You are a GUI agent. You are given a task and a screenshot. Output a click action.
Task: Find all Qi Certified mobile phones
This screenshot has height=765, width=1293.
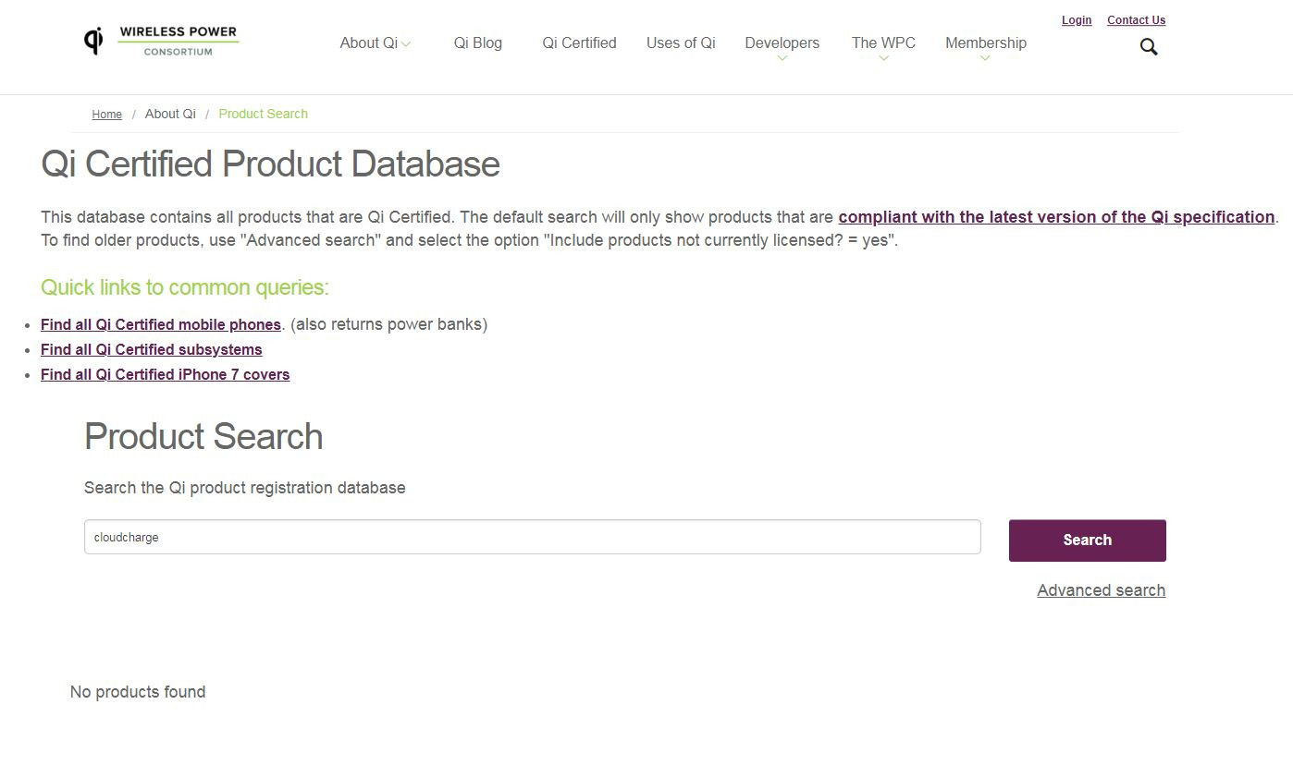click(161, 324)
